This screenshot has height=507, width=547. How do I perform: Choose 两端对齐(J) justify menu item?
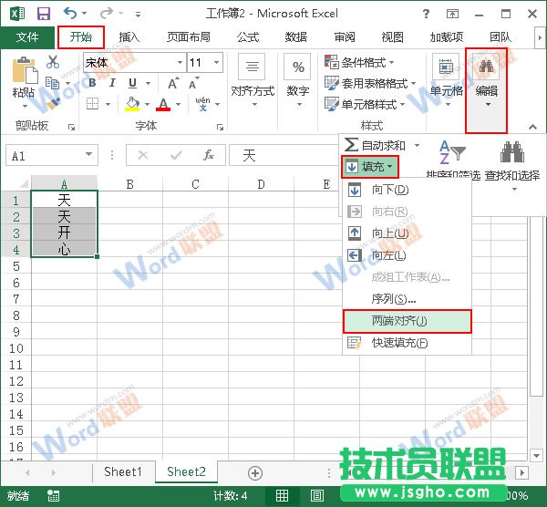pyautogui.click(x=408, y=321)
